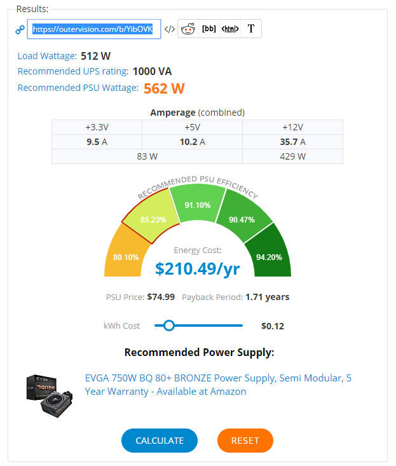This screenshot has width=396, height=466.
Task: Click the EVGA power supply product thumbnail
Action: click(x=50, y=395)
